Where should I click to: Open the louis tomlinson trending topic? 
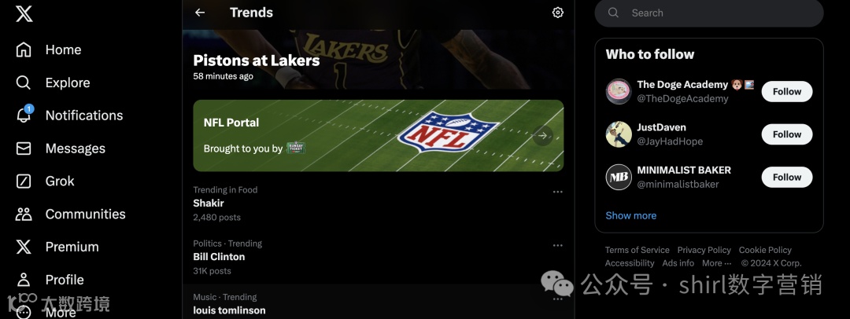tap(229, 310)
